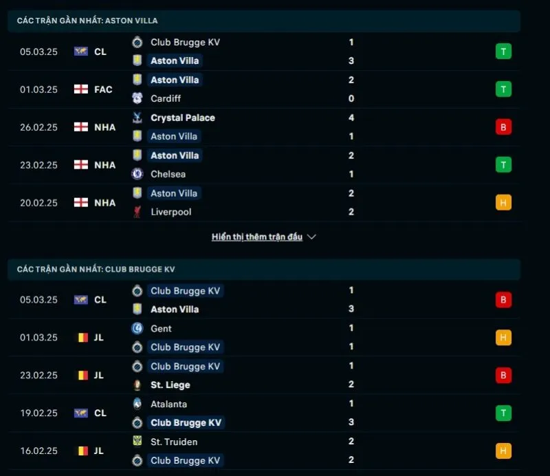Click the Cardiff club crest icon
Image resolution: width=550 pixels, height=476 pixels.
(137, 98)
